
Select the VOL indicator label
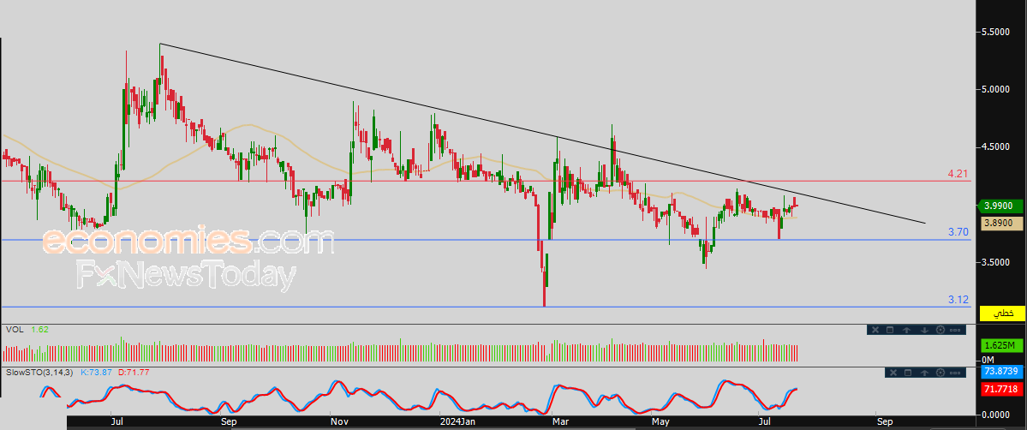(15, 330)
